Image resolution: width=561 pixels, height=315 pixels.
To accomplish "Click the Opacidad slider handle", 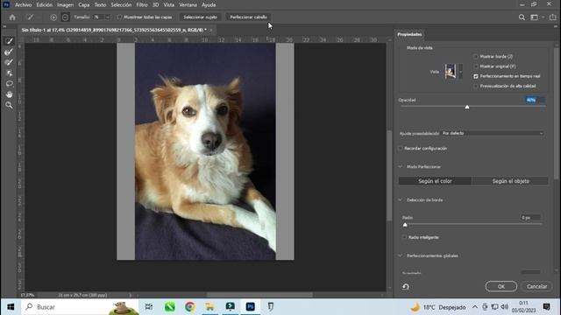I will (467, 107).
